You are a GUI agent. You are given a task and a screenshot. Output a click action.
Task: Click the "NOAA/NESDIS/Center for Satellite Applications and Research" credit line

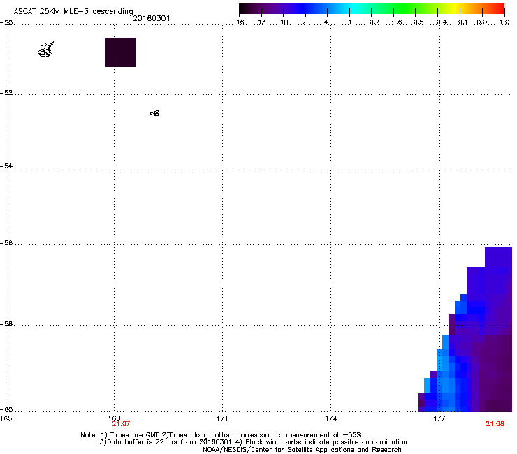pos(302,449)
